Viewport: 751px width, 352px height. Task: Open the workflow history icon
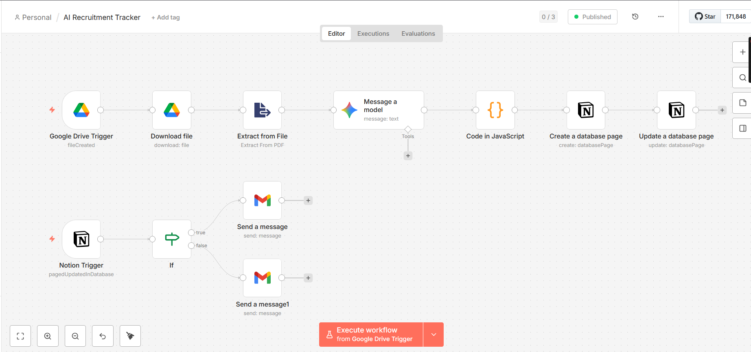(x=635, y=17)
